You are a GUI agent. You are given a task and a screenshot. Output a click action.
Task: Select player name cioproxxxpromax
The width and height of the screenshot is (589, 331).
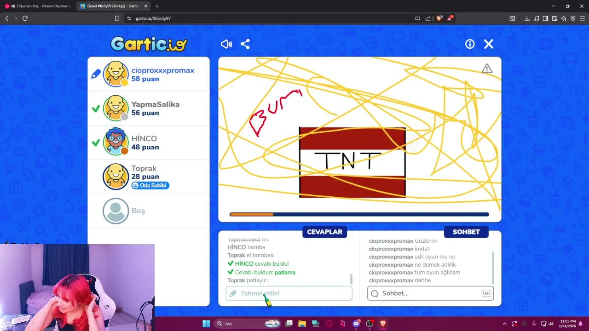(x=163, y=70)
